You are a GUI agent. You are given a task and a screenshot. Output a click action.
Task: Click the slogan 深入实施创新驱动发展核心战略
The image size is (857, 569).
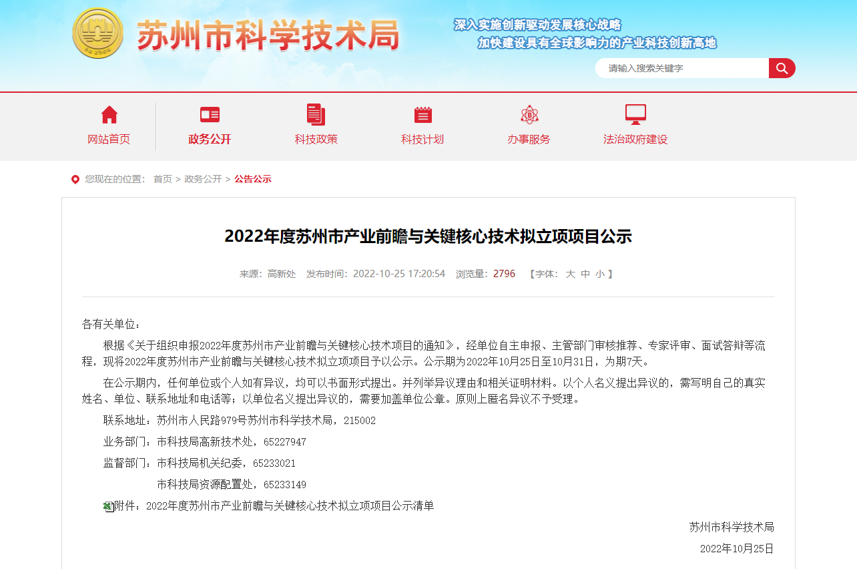[537, 25]
